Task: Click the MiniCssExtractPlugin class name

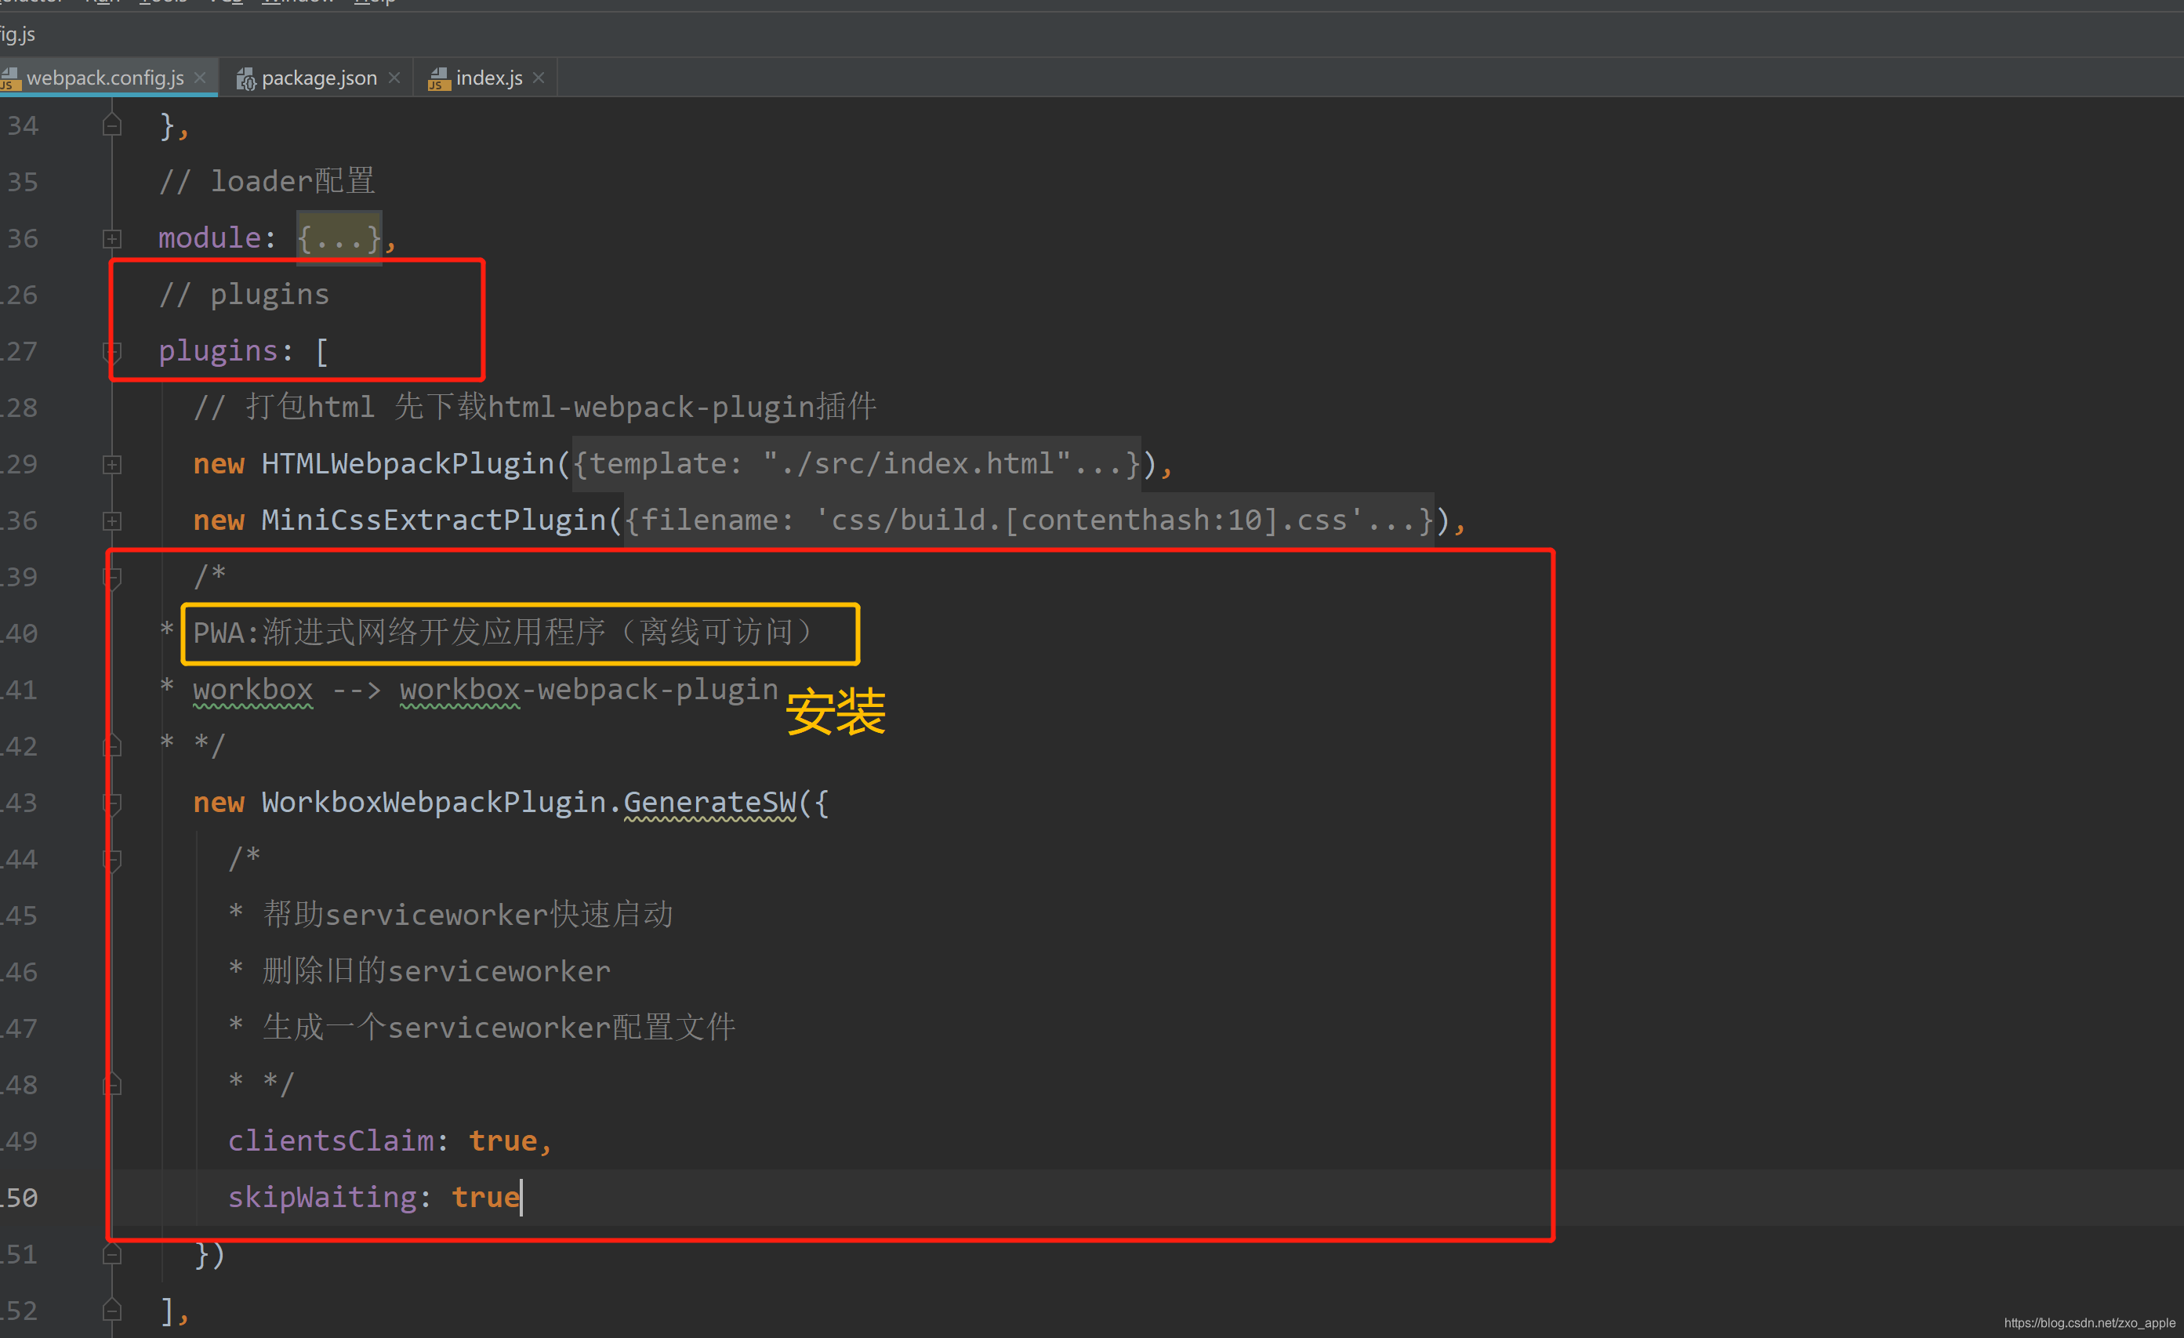Action: coord(434,520)
